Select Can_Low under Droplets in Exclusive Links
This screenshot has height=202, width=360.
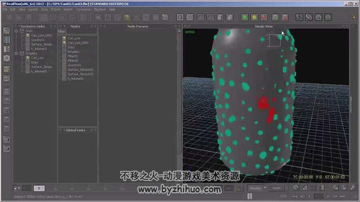38,58
